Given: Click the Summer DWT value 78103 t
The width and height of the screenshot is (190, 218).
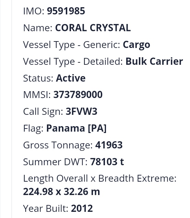Looking at the screenshot, I should click(107, 162).
